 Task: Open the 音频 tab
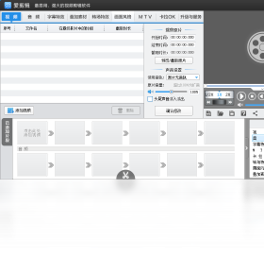(x=34, y=17)
